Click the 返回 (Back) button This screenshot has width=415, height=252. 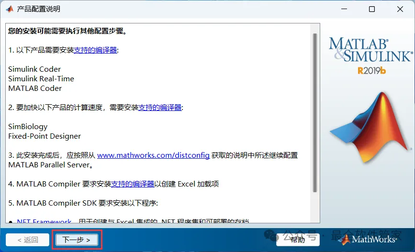point(28,240)
